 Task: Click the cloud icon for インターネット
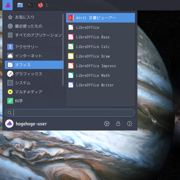pyautogui.click(x=10, y=56)
